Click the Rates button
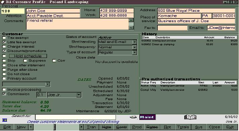This screenshot has height=131, width=239. coord(152,127)
